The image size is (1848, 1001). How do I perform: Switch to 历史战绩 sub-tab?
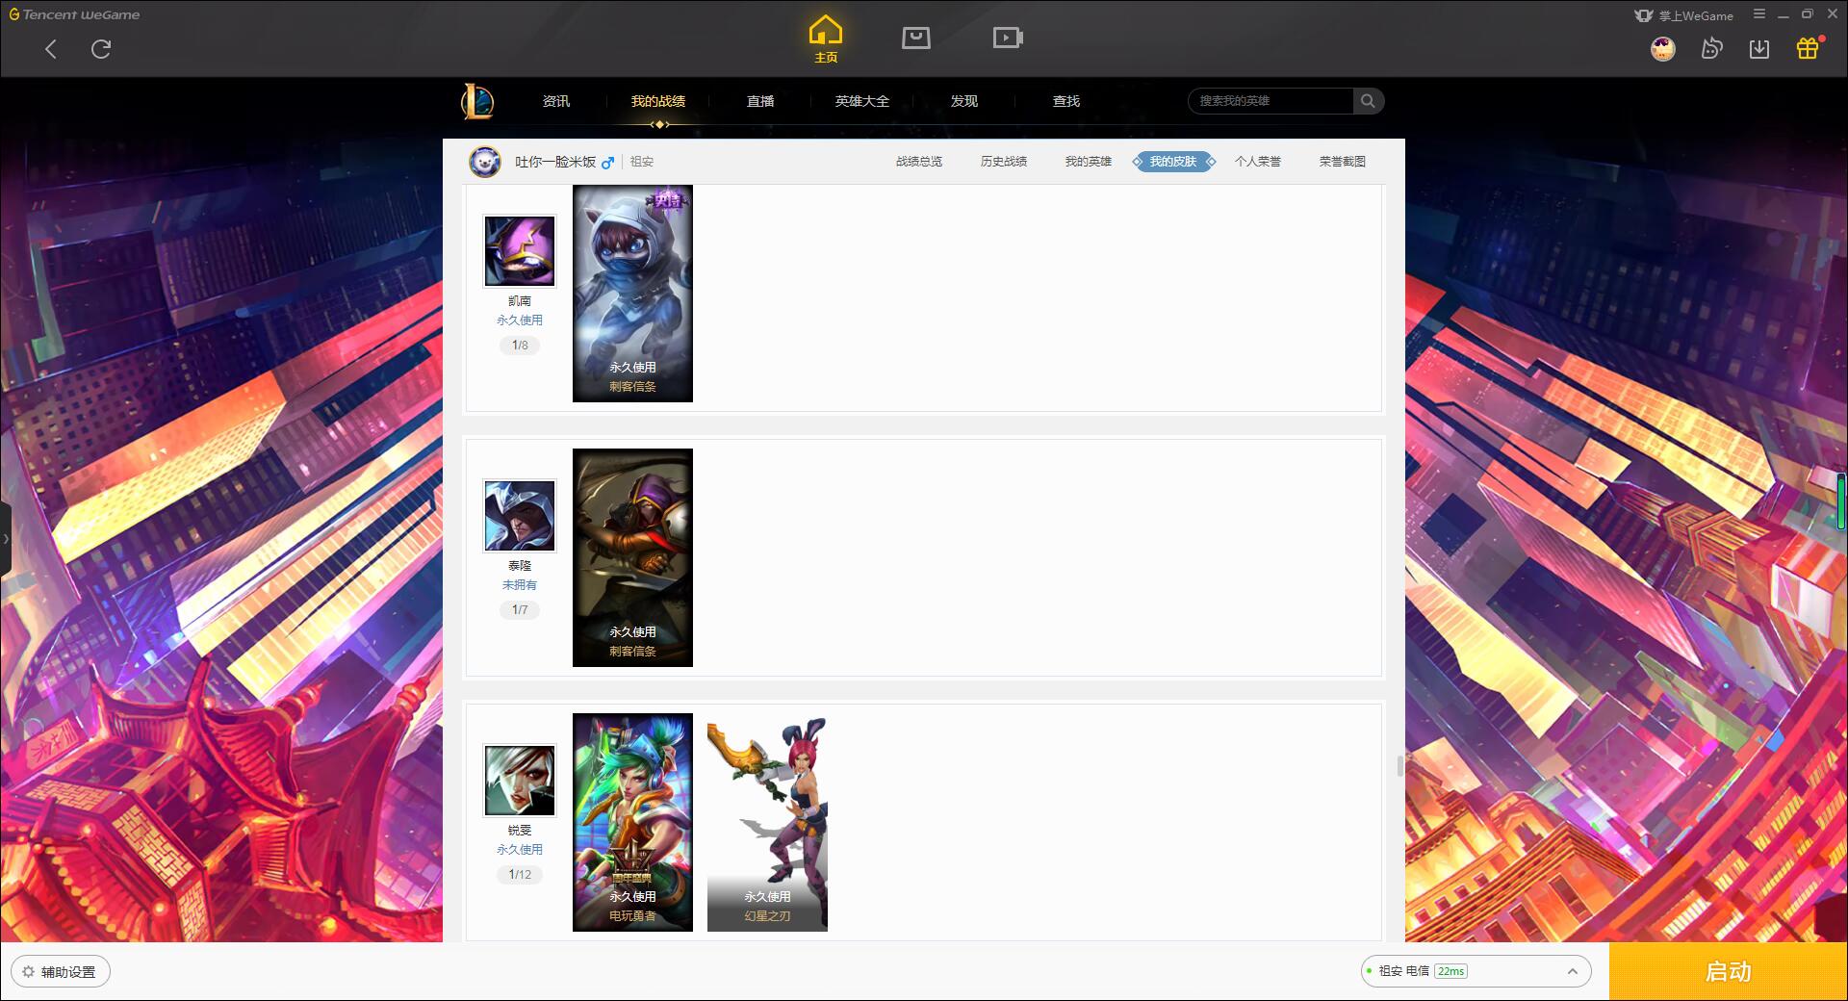[1004, 162]
